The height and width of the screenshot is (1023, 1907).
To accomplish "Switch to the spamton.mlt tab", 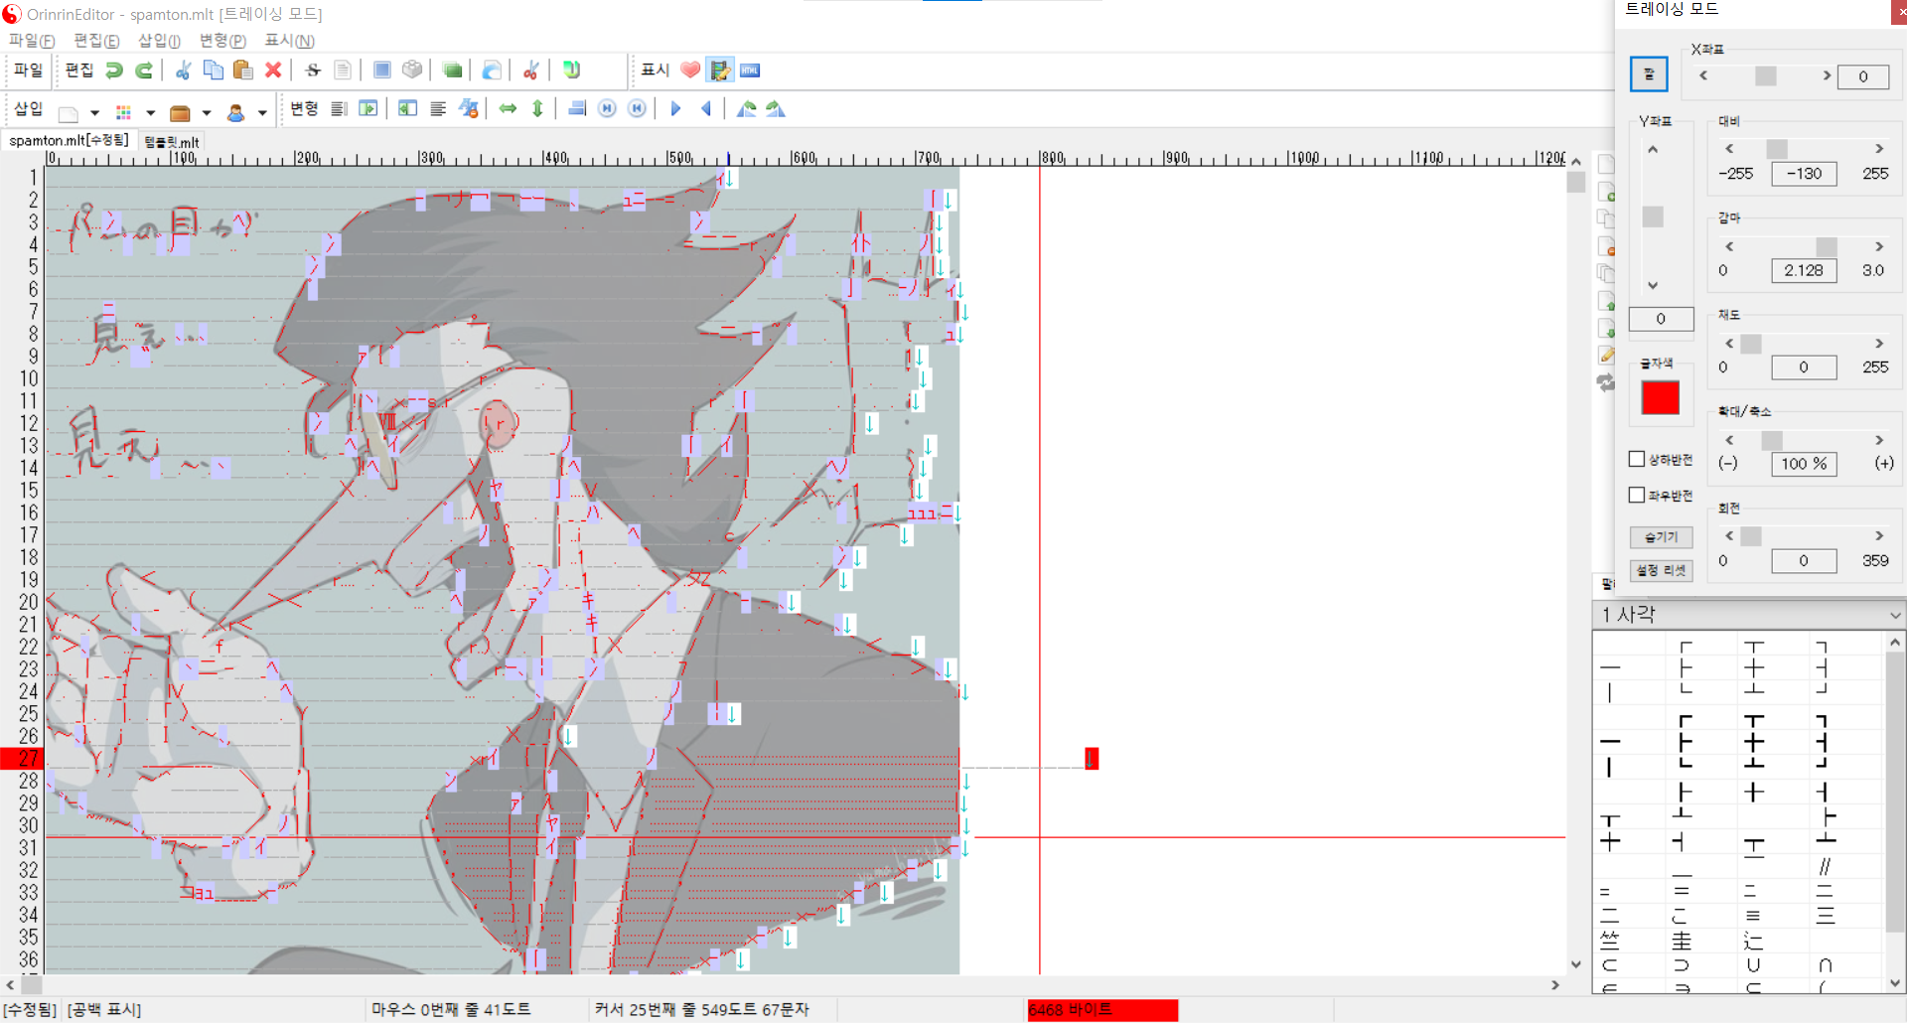I will pos(69,141).
